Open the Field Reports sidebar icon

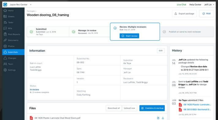[x=5, y=34]
